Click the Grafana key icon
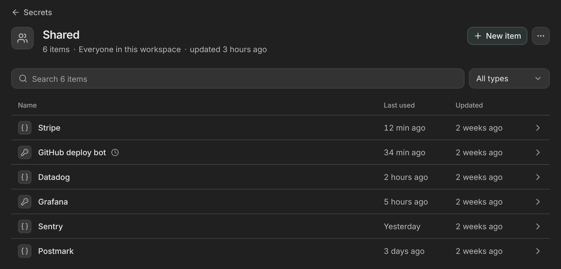This screenshot has height=269, width=561. tap(25, 202)
